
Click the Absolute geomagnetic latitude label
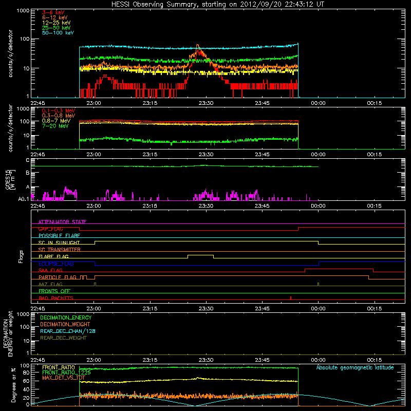point(355,367)
